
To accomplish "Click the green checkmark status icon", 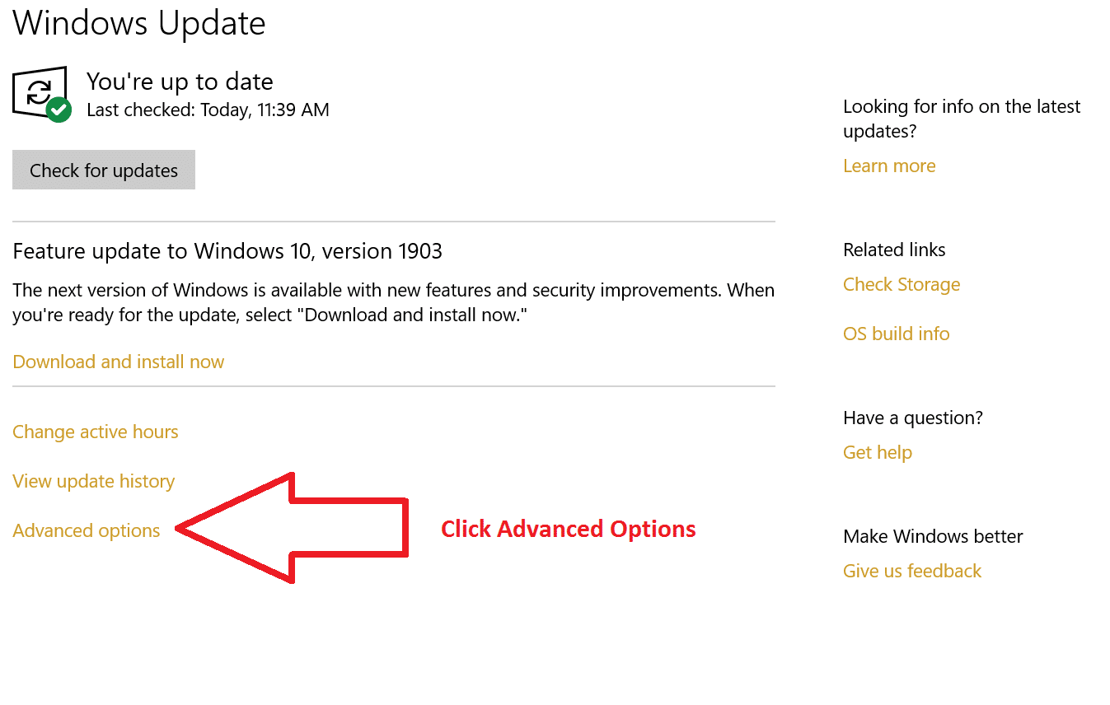I will click(x=58, y=108).
